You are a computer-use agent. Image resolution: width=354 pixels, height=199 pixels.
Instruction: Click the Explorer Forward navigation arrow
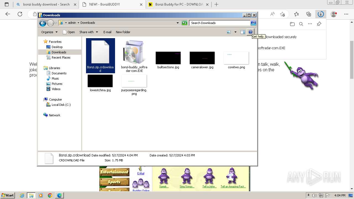coord(50,23)
